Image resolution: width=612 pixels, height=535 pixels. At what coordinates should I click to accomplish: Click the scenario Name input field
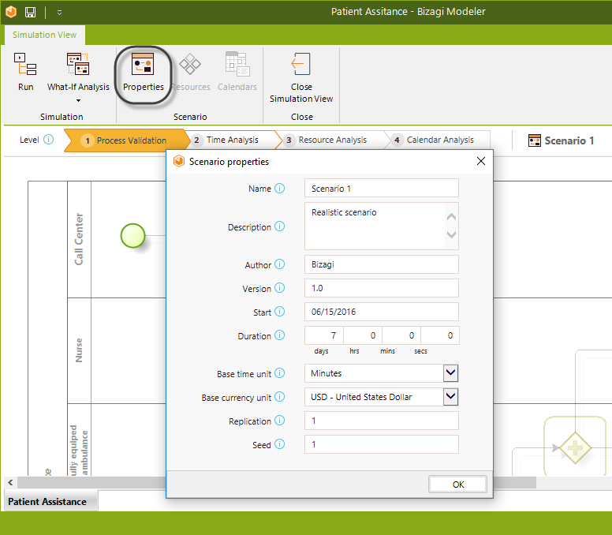(382, 189)
